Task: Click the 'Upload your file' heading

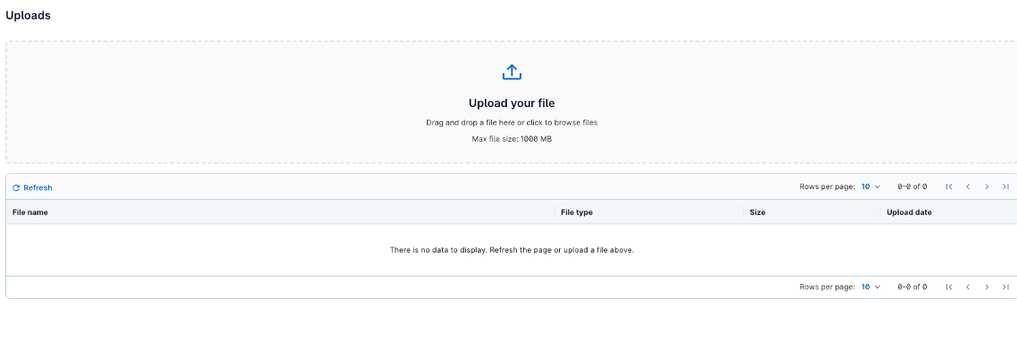Action: [512, 103]
